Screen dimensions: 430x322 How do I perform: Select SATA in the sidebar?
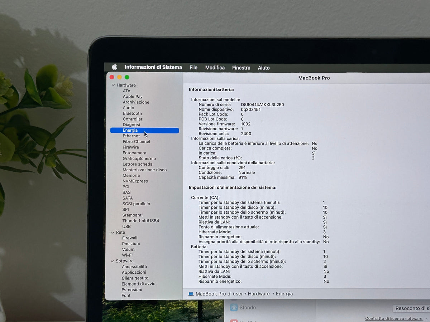click(x=128, y=198)
